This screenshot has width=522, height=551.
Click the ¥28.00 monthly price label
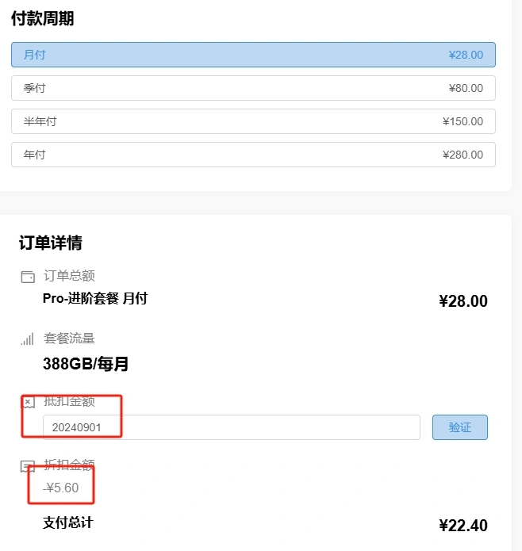465,55
